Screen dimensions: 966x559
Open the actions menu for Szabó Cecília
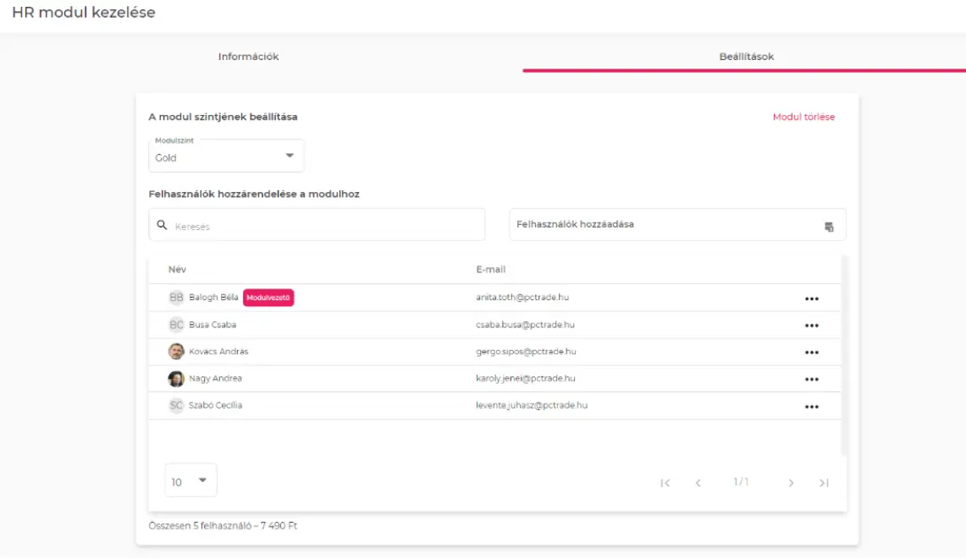813,405
